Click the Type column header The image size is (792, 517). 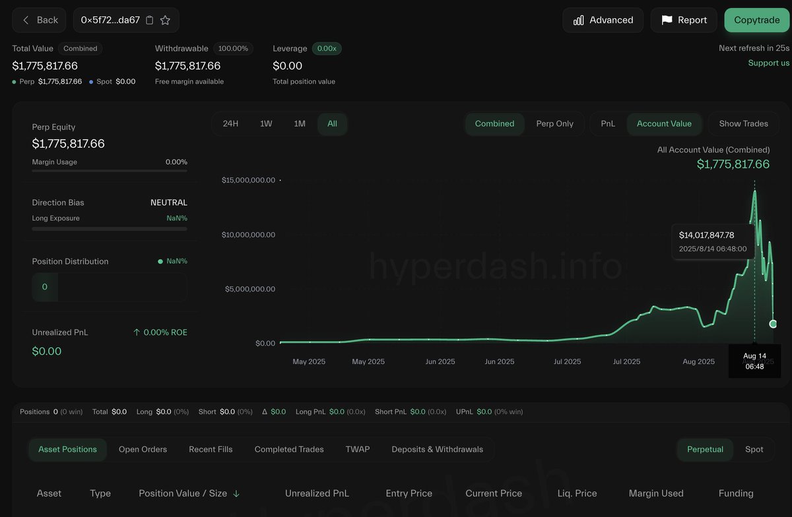click(x=100, y=493)
